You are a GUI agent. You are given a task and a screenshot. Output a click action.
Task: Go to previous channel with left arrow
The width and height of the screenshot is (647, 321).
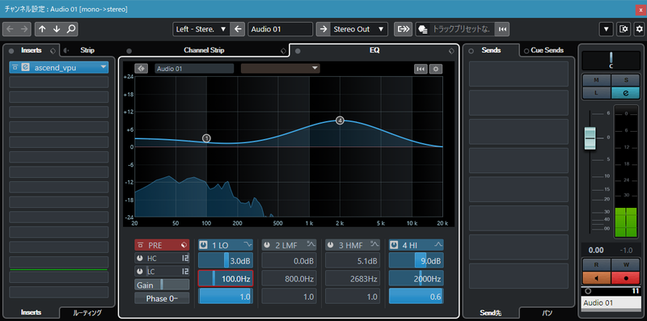pos(11,29)
